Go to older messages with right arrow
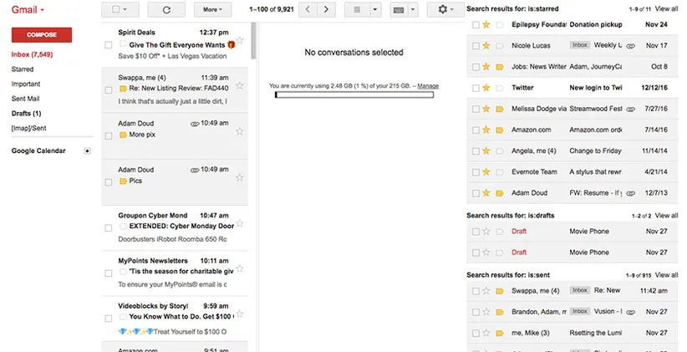Image resolution: width=687 pixels, height=352 pixels. [326, 10]
